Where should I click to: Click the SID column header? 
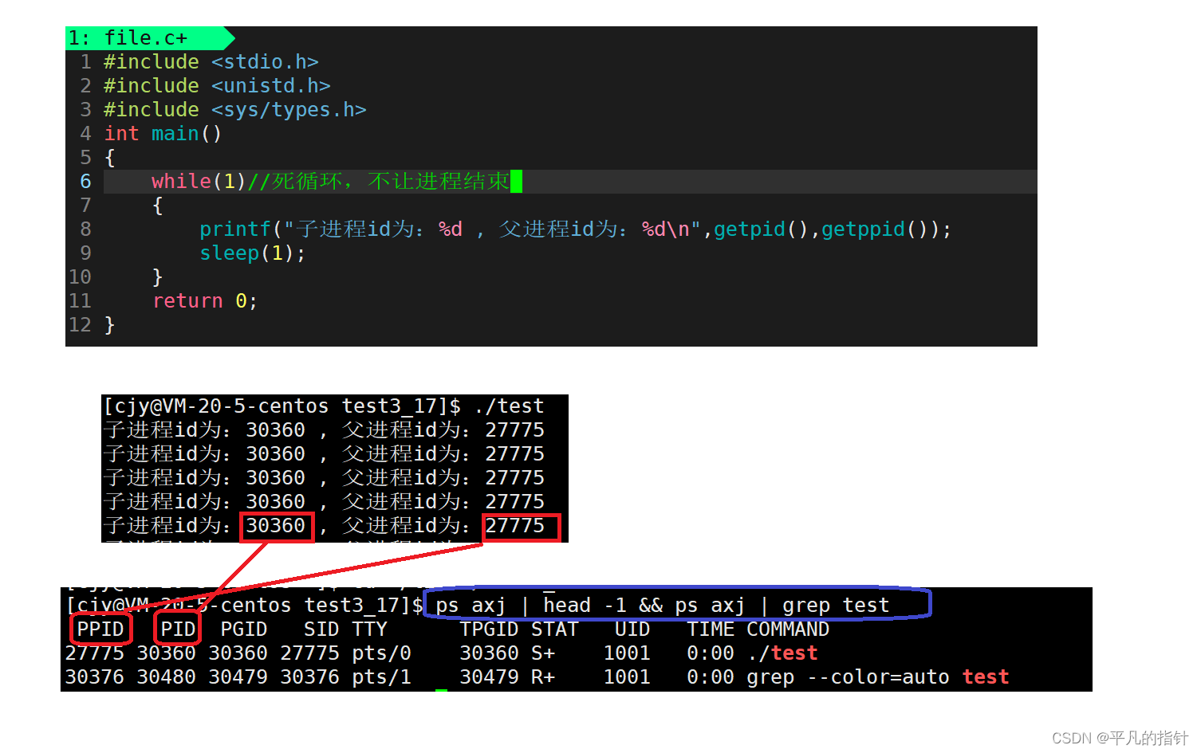point(321,629)
